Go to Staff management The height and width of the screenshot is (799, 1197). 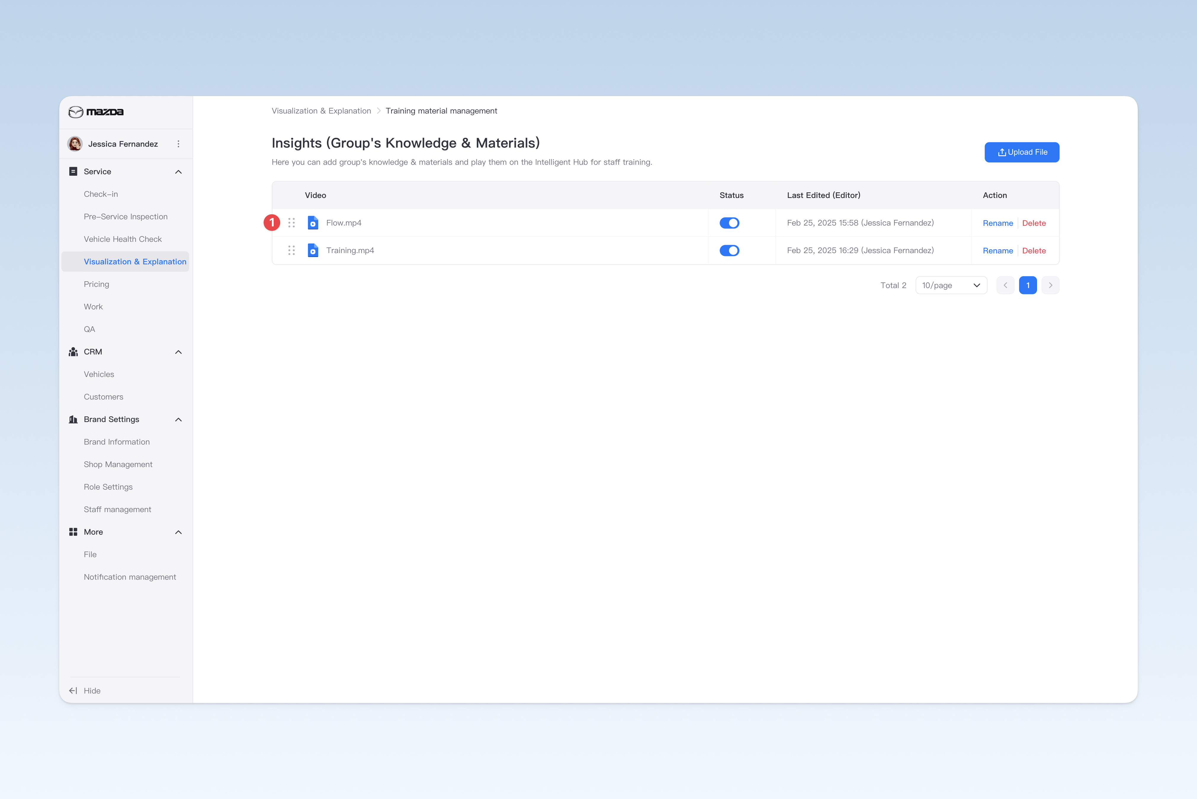pos(118,509)
